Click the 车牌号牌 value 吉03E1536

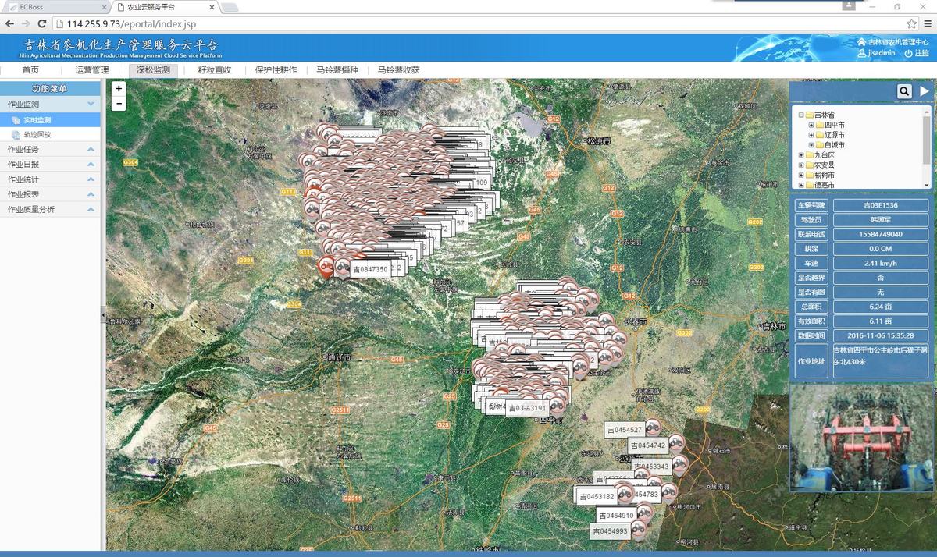880,205
